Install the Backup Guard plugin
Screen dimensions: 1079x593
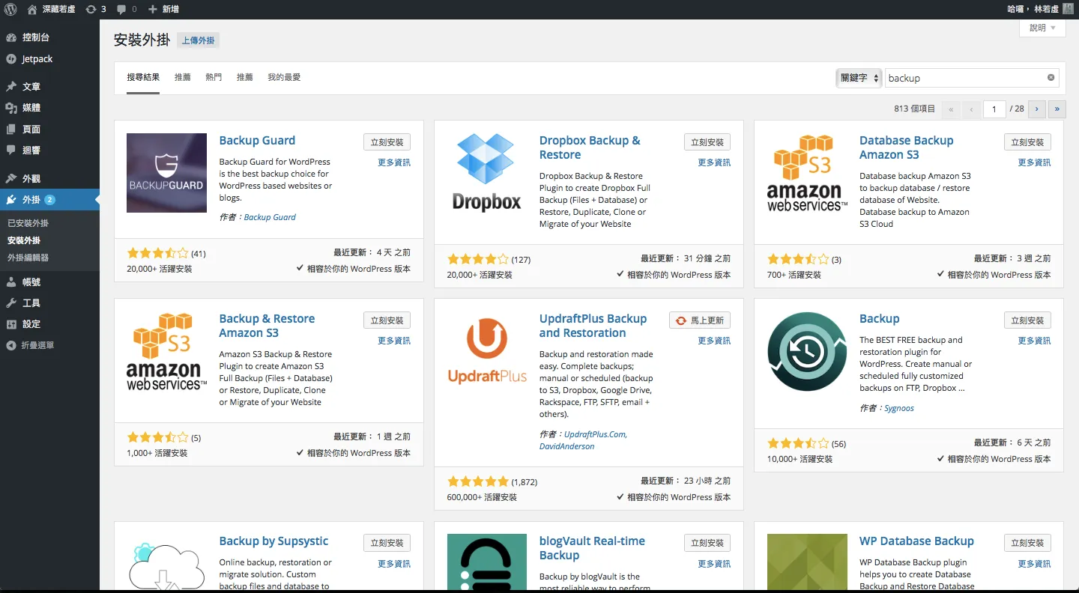pyautogui.click(x=387, y=142)
